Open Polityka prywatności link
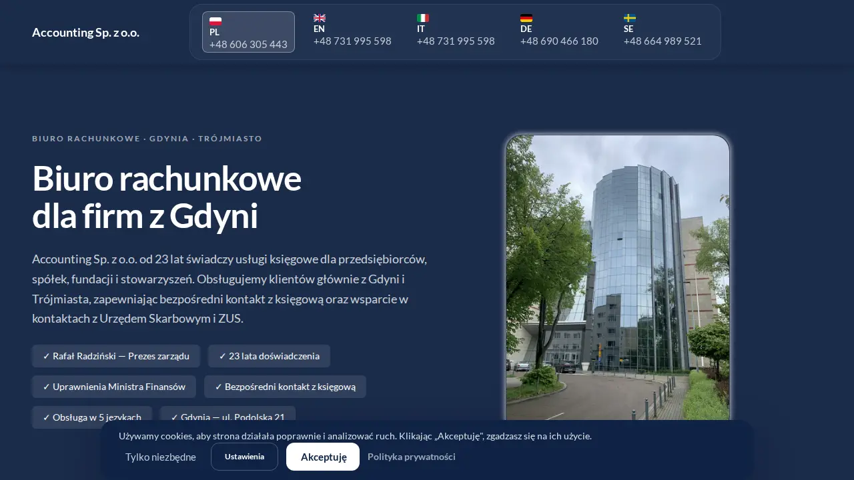This screenshot has height=480, width=854. coord(412,457)
